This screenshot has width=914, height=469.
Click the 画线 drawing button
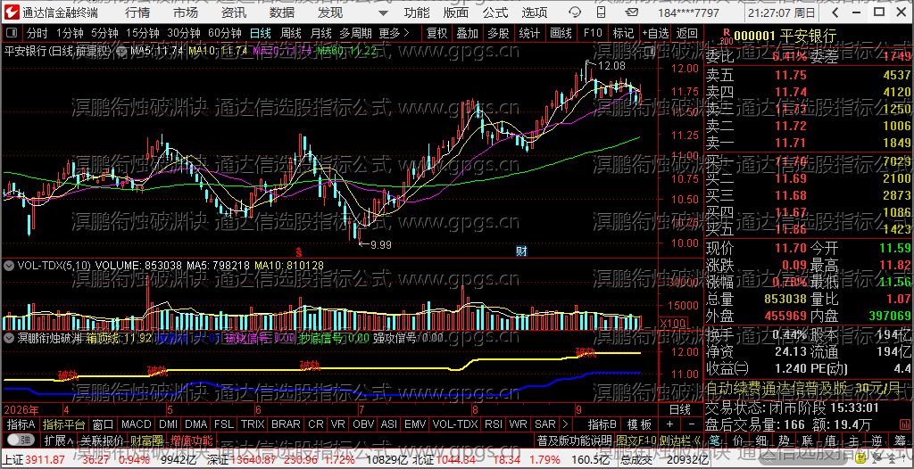(561, 33)
